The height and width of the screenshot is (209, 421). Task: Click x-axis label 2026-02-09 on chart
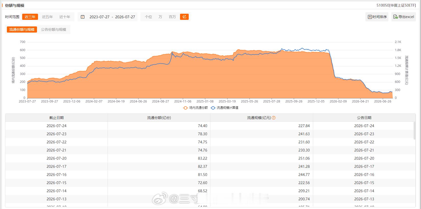point(338,101)
